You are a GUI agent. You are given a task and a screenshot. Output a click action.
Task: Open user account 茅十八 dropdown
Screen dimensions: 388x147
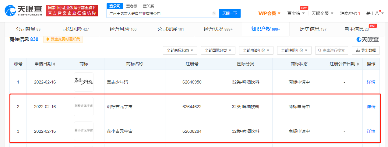375,13
